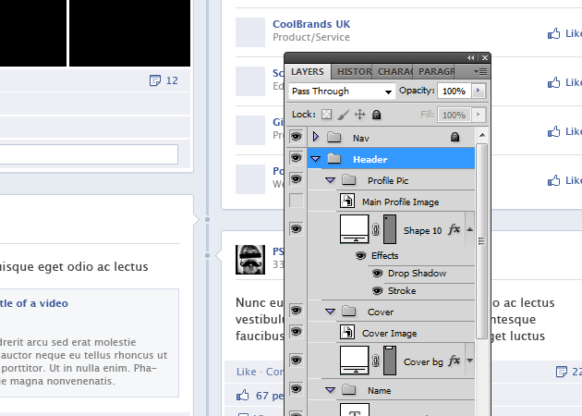Image resolution: width=582 pixels, height=416 pixels.
Task: Hide the Nav group with its eye icon
Action: 297,137
